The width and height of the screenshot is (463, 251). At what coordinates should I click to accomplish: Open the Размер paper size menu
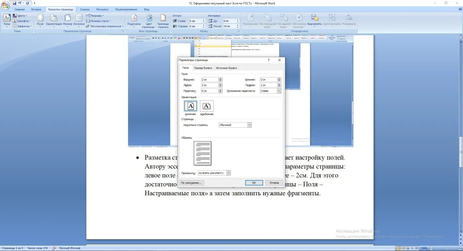(68, 21)
